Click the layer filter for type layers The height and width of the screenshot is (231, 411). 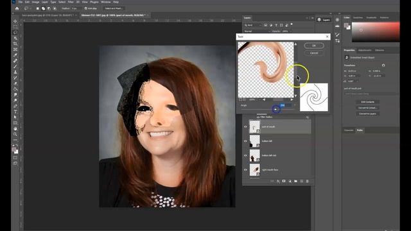(x=276, y=25)
